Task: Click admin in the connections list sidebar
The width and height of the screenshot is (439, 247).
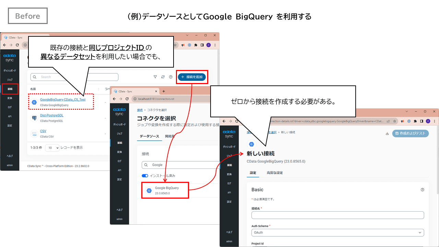Action: [10, 165]
